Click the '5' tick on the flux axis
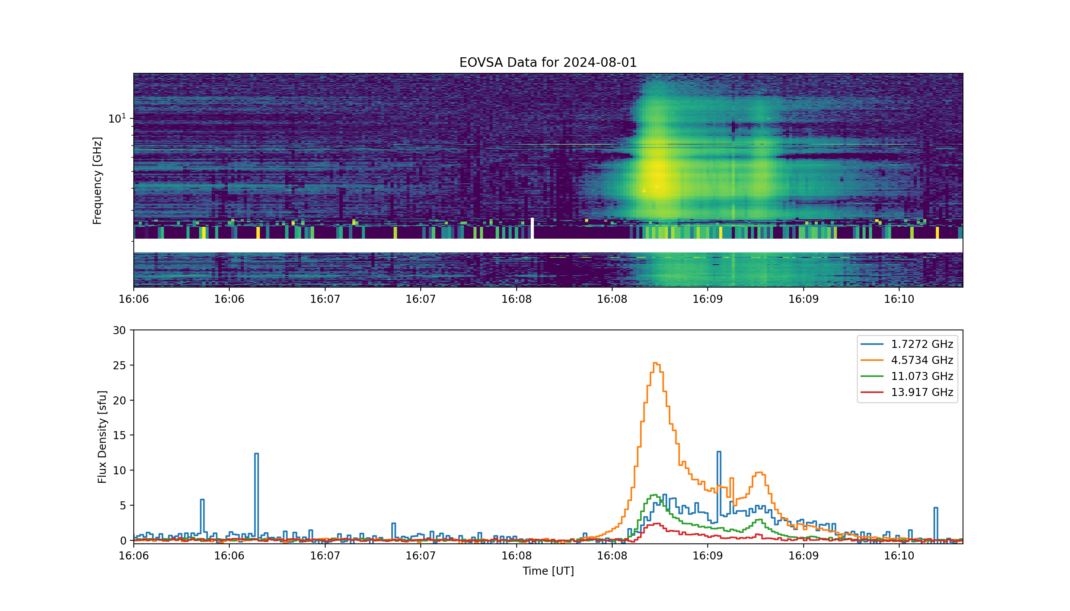Screen dimensions: 1070x611 tap(123, 506)
